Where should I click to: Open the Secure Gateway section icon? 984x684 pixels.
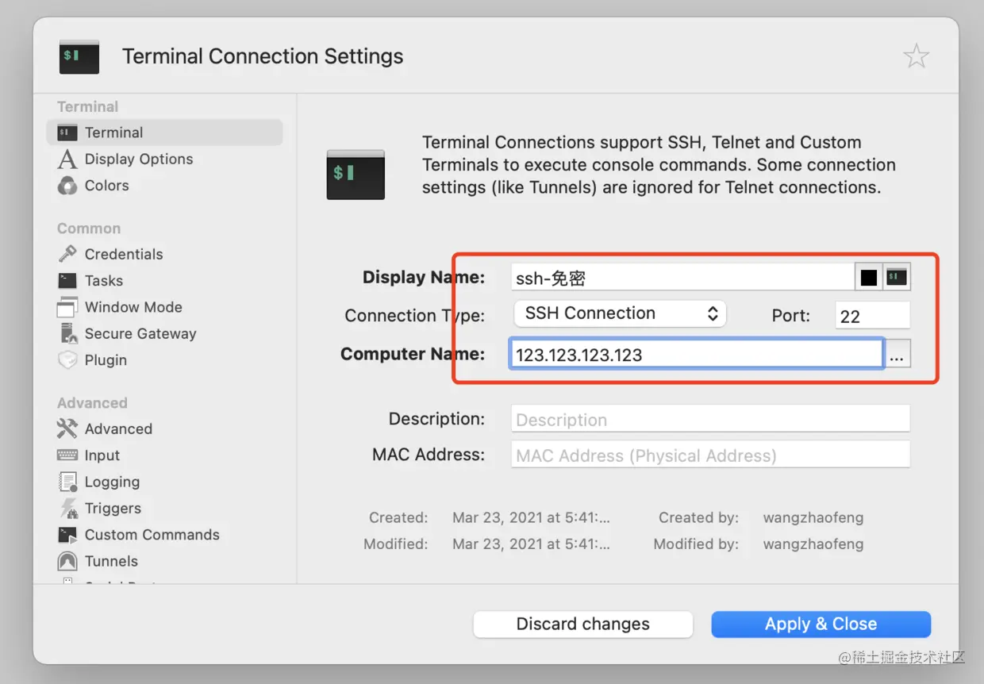click(x=67, y=333)
